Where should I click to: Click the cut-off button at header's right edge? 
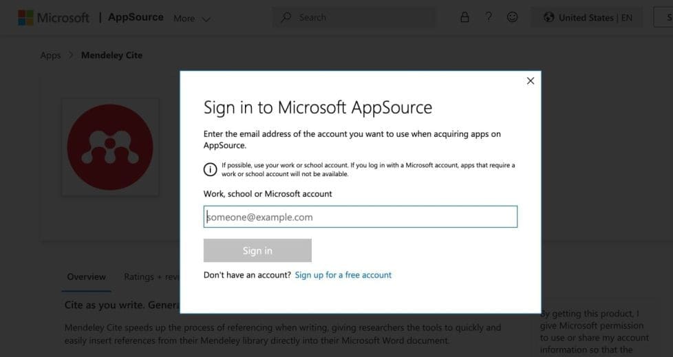[663, 18]
